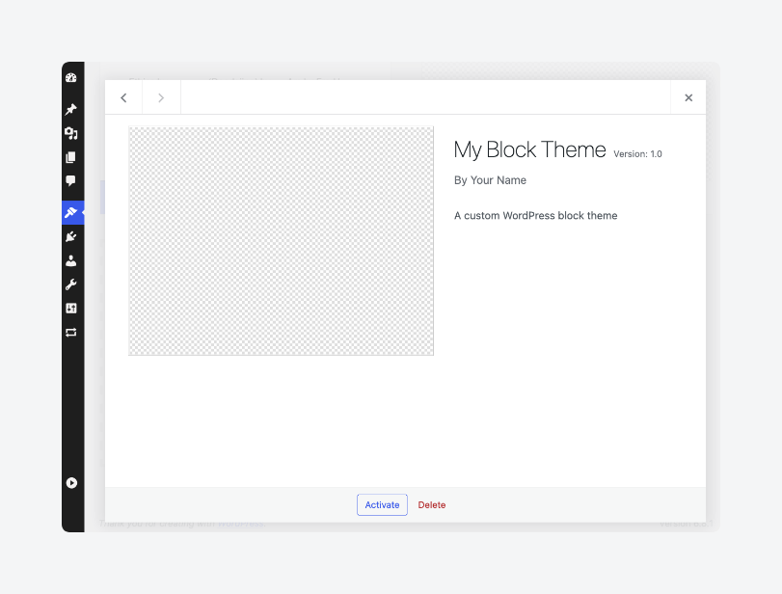Collapse the admin menu with arrow icon

tap(71, 483)
